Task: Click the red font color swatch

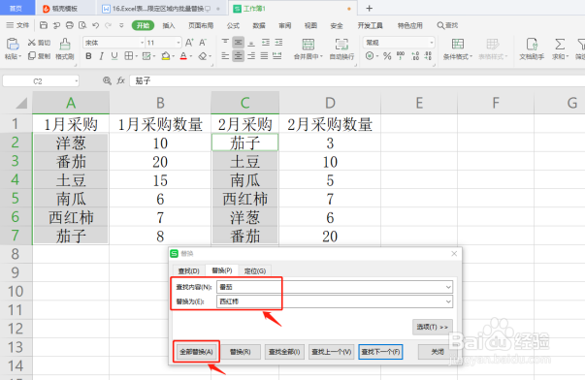Action: (183, 56)
